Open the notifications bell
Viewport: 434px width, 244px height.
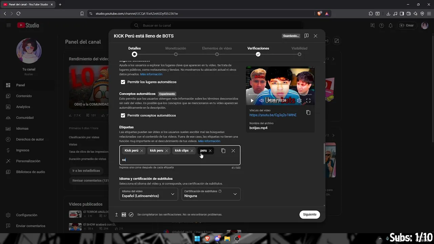pyautogui.click(x=391, y=25)
